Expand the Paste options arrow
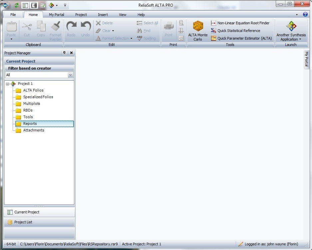Viewport: 312px width, 250px height. click(11, 39)
